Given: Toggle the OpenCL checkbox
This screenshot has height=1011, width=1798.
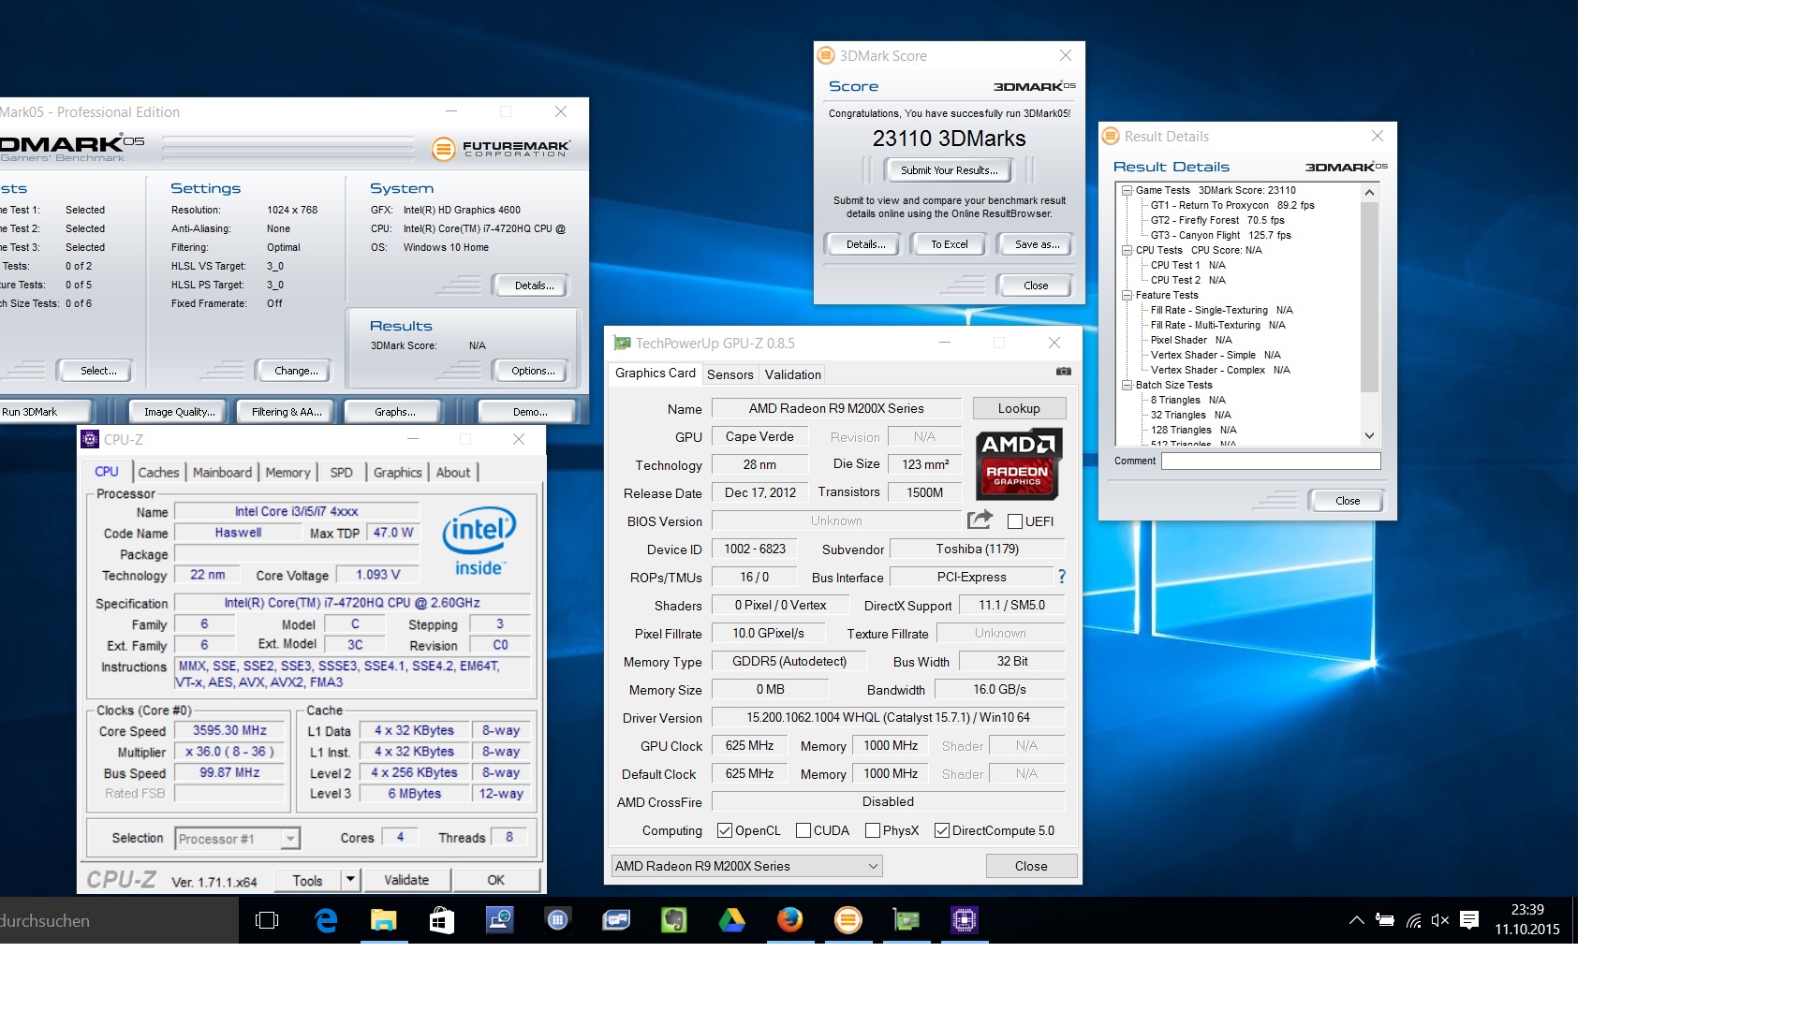Looking at the screenshot, I should pos(725,830).
